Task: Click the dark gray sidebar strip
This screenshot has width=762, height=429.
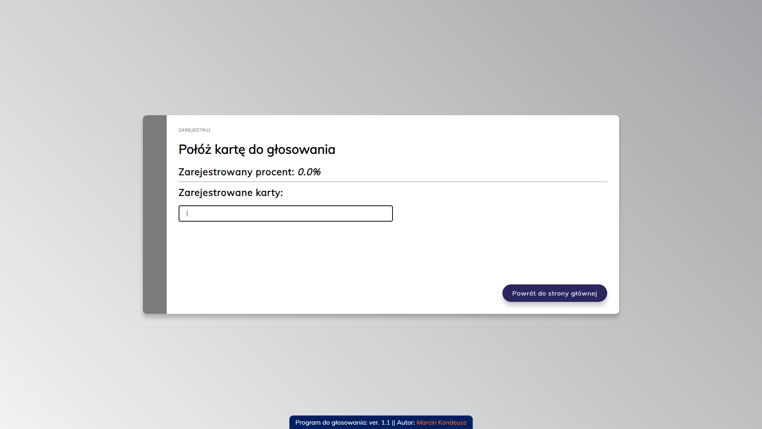Action: pos(155,214)
